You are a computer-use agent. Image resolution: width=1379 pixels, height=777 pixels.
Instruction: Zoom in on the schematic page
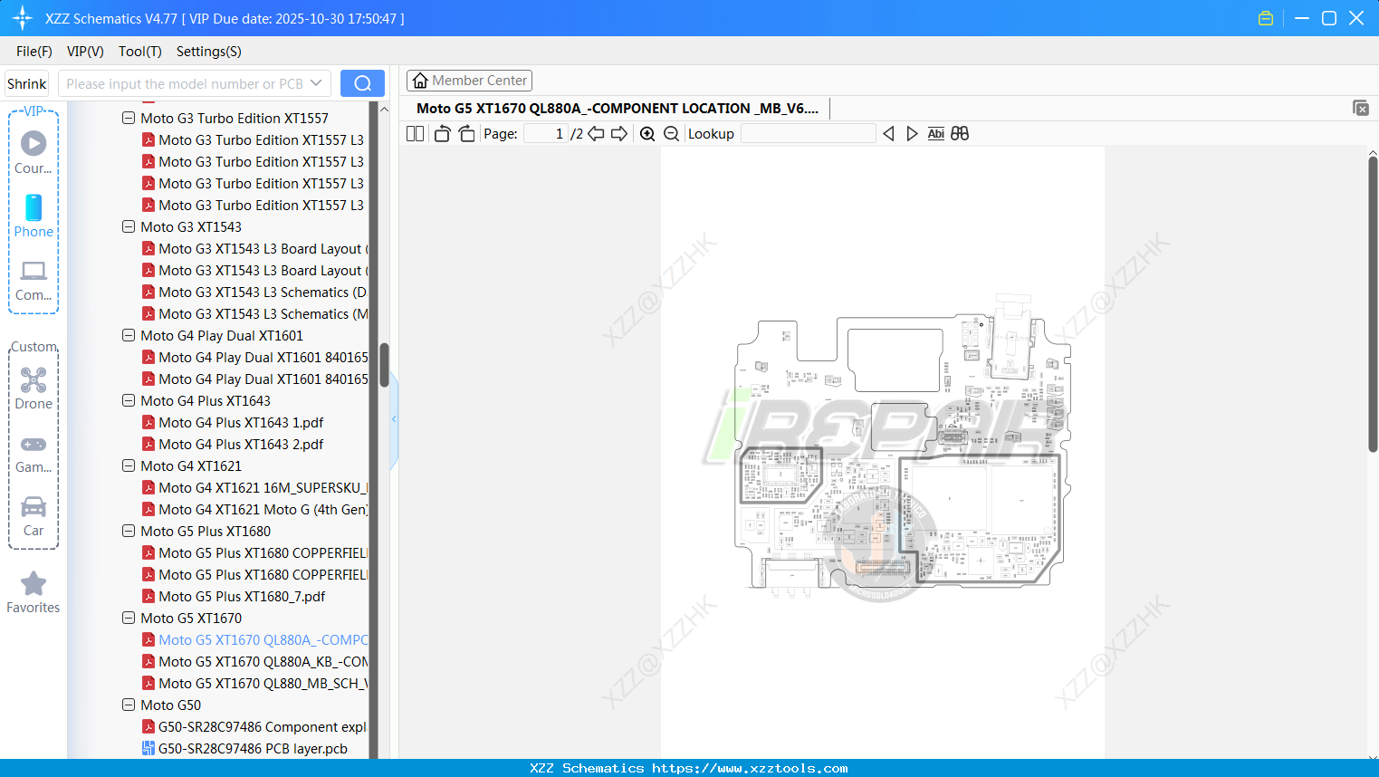tap(647, 133)
